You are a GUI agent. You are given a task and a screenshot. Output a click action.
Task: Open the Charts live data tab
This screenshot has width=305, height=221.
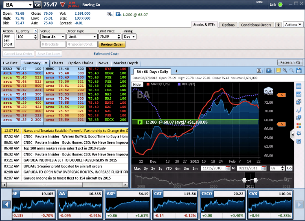(x=57, y=63)
